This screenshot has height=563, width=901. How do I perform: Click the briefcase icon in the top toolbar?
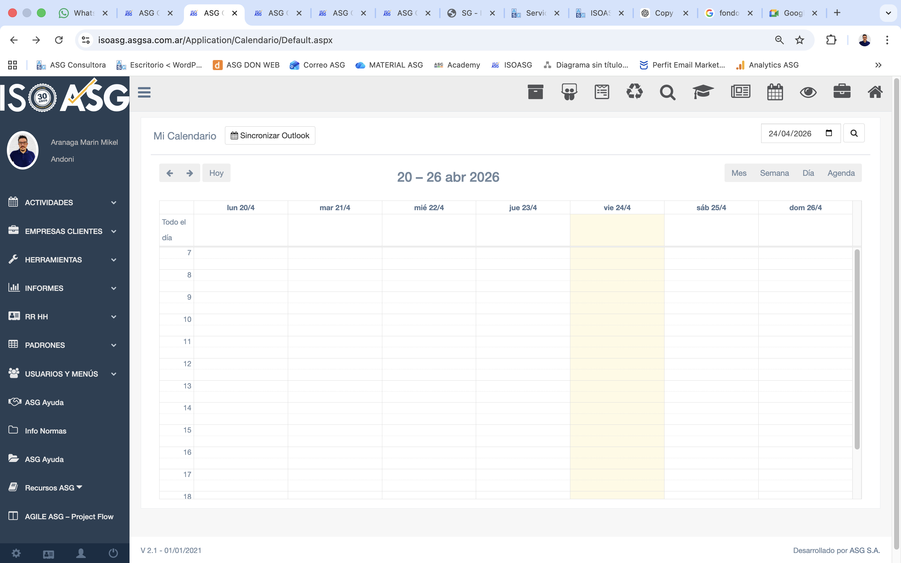pos(842,92)
